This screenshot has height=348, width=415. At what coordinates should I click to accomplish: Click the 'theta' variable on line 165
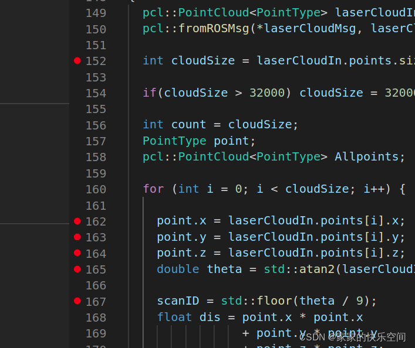click(224, 269)
